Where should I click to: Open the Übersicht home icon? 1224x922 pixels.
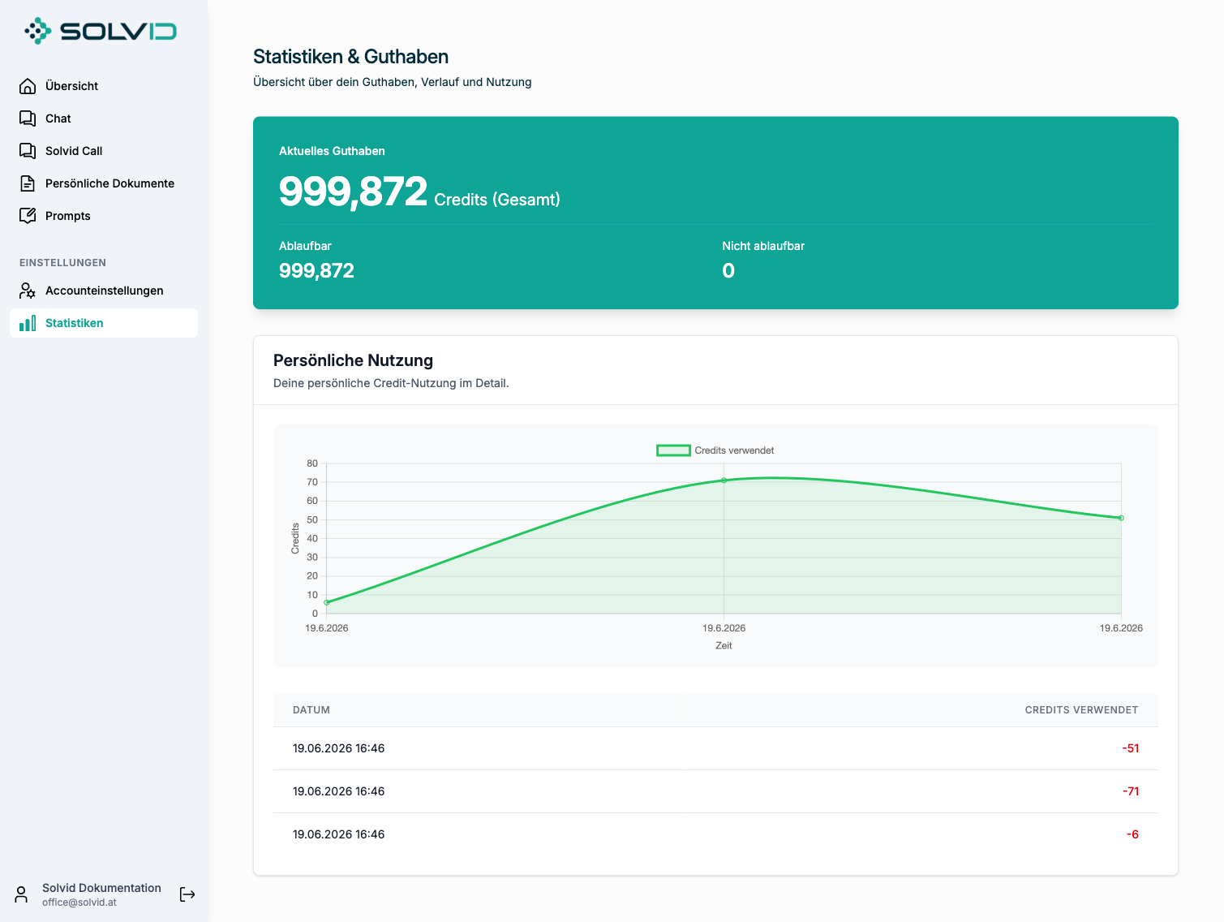[x=28, y=86]
